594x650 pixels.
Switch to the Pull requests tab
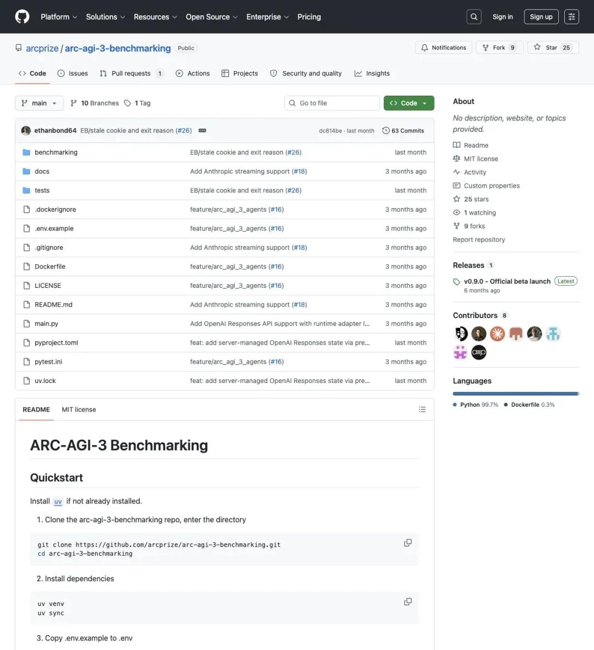coord(131,73)
